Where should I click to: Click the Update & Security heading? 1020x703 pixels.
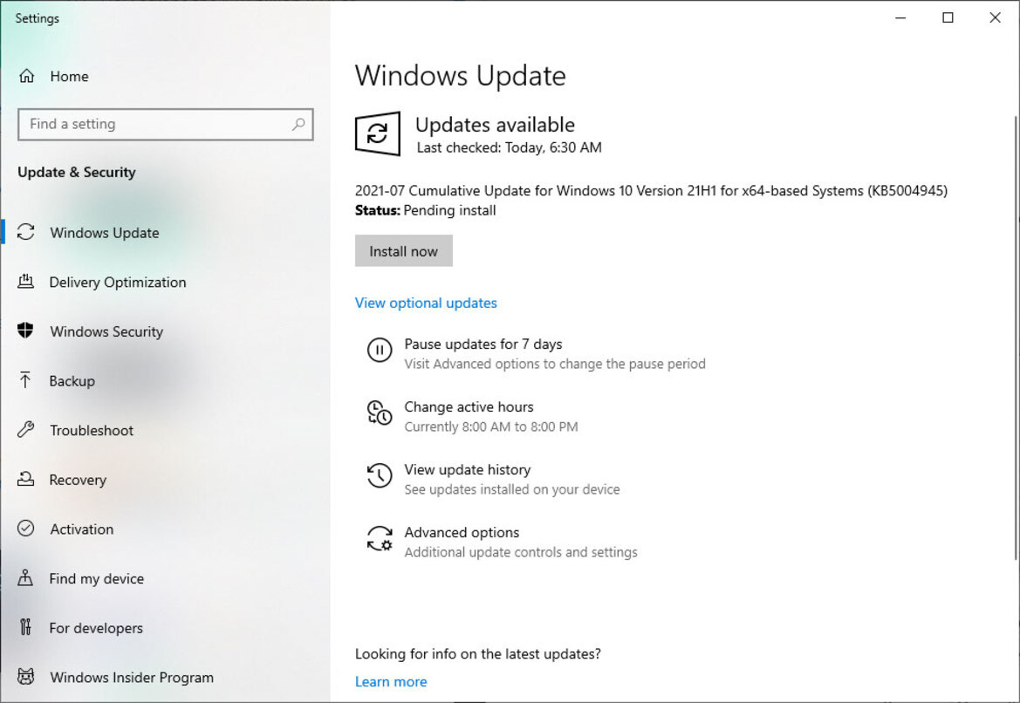point(77,172)
